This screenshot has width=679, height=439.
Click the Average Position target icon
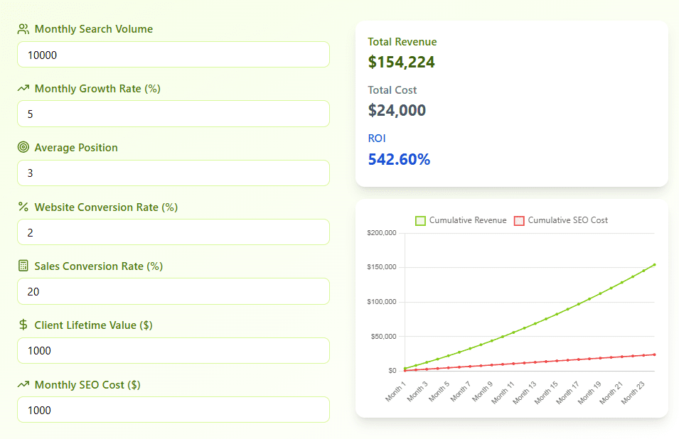(22, 147)
